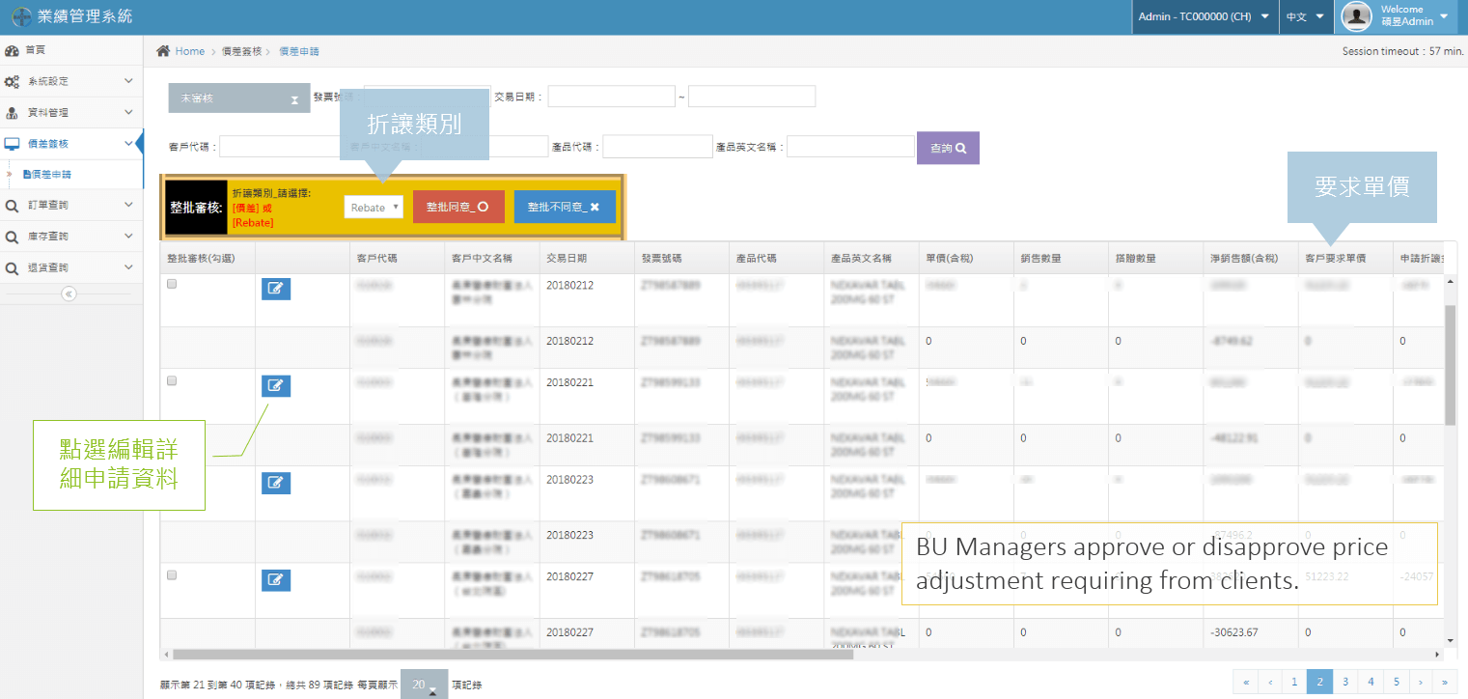
Task: Expand the 庫存查詢 sidebar menu
Action: pos(71,236)
